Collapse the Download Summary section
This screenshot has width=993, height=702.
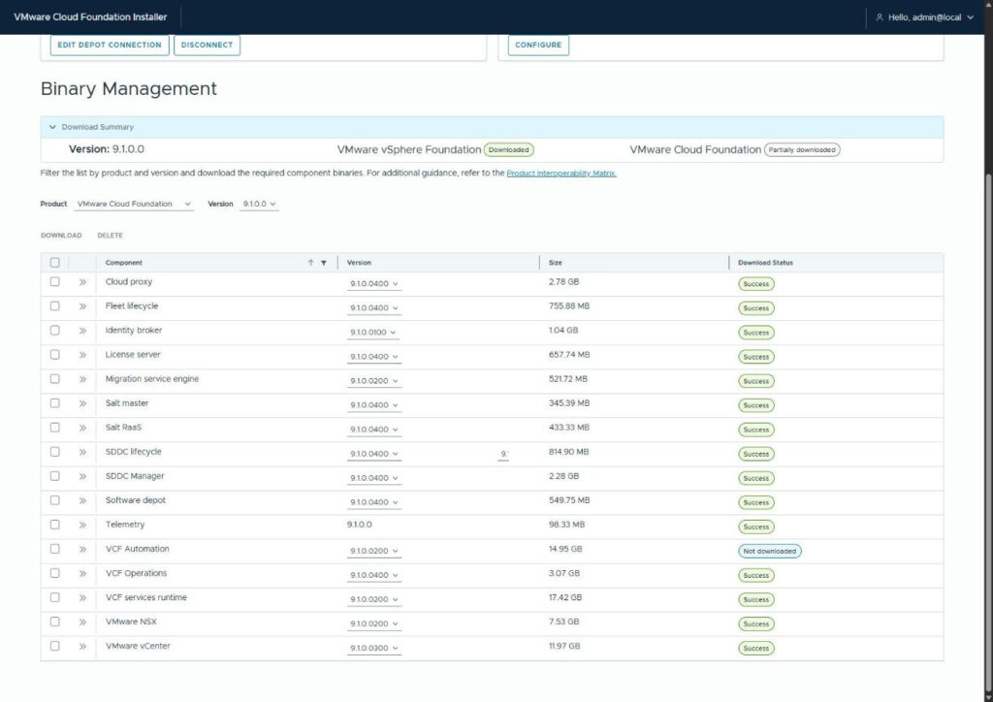coord(52,127)
